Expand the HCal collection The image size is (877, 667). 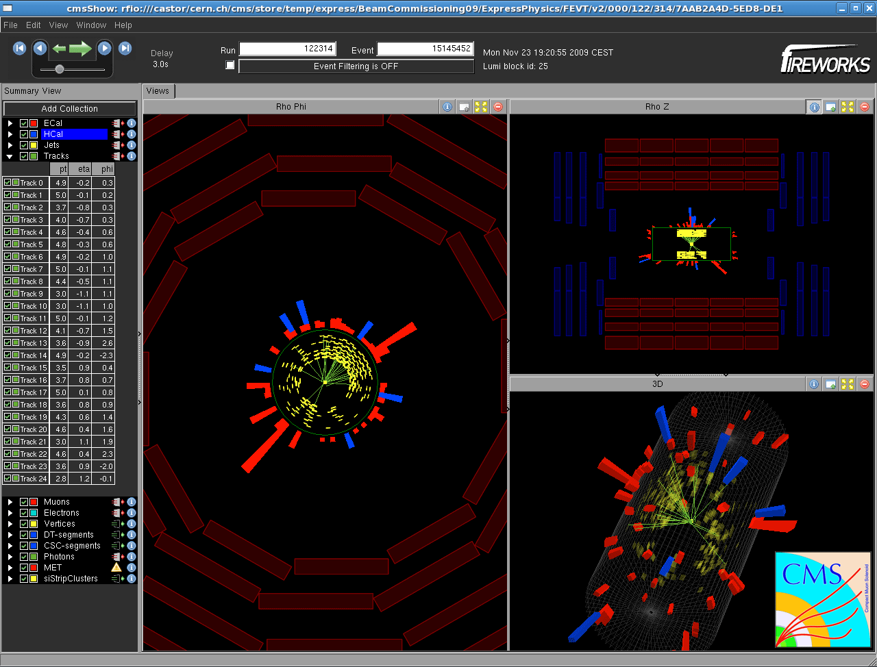[x=10, y=134]
